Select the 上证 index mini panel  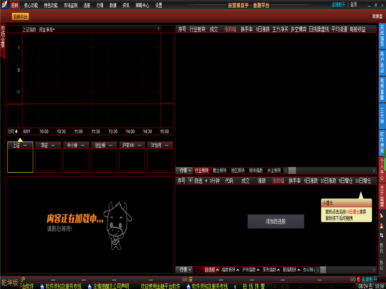tap(20, 157)
